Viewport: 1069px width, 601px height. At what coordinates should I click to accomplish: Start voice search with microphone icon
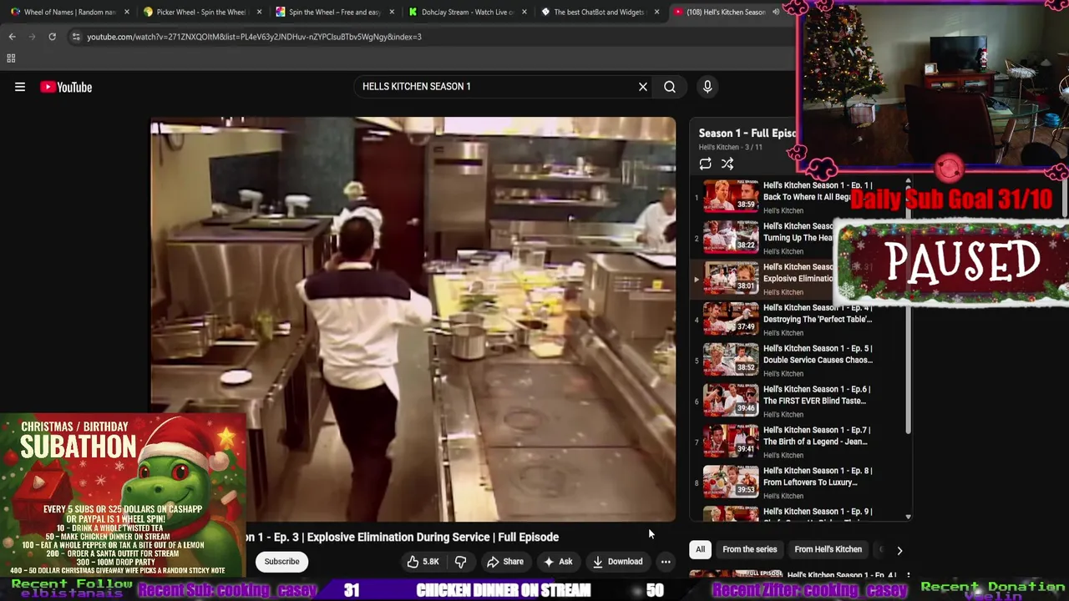point(707,87)
